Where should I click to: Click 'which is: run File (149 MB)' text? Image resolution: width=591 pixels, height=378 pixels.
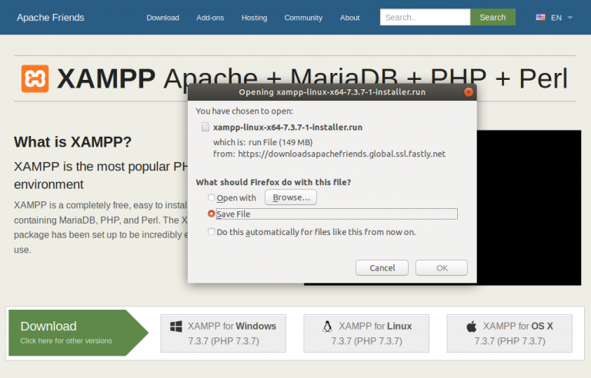point(262,142)
